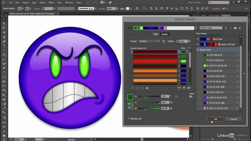
Task: Select the Direct Selection tool
Action: tap(4, 23)
